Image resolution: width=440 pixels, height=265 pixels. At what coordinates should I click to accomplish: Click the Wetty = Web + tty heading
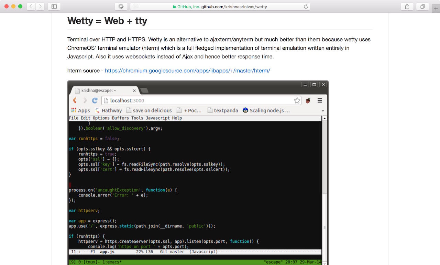click(107, 21)
